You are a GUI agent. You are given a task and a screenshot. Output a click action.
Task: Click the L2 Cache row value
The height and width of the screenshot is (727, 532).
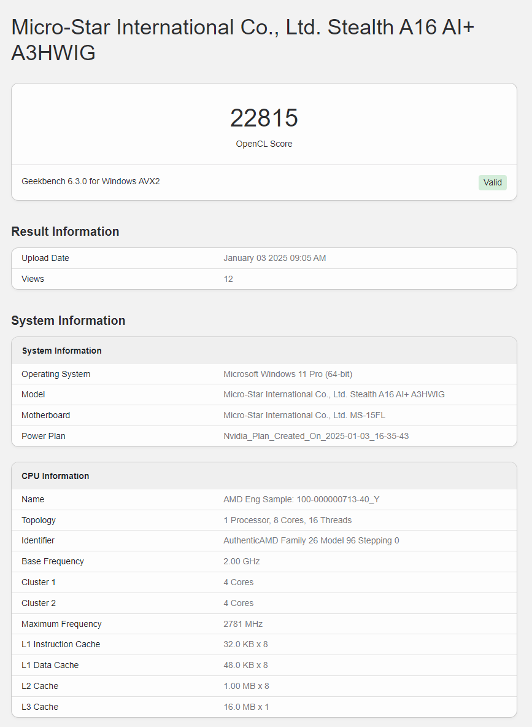coord(246,686)
